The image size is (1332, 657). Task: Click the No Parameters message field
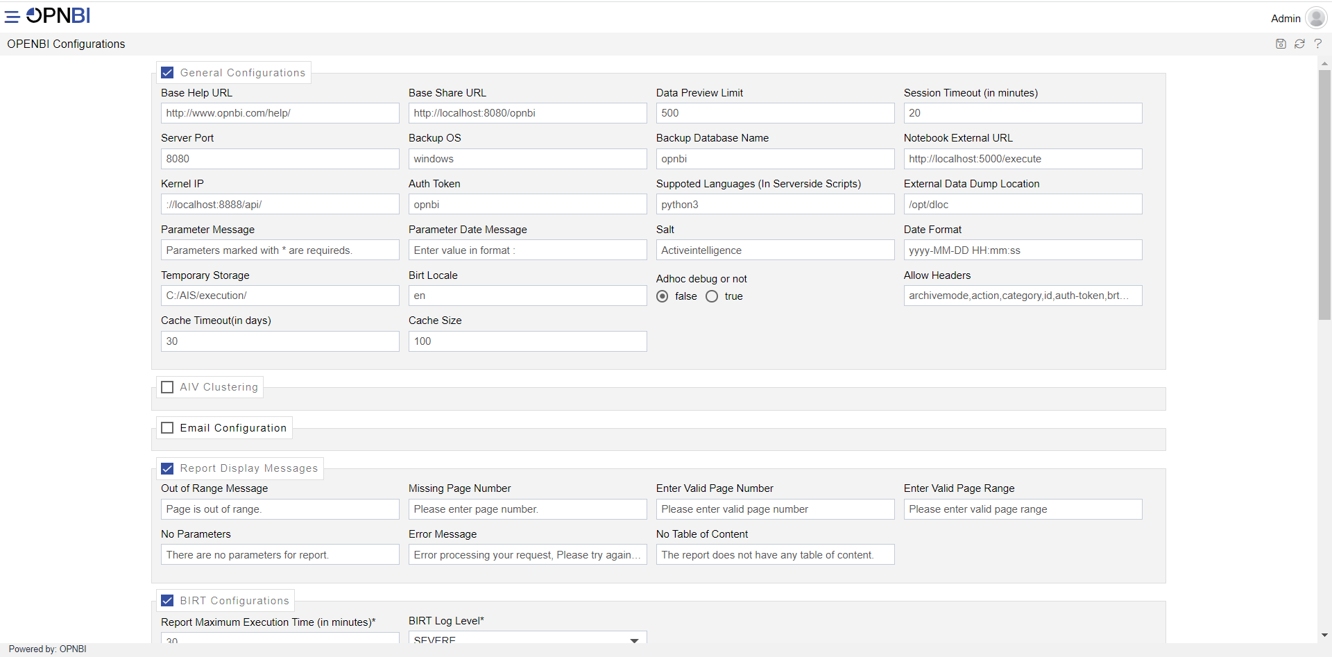coord(280,554)
